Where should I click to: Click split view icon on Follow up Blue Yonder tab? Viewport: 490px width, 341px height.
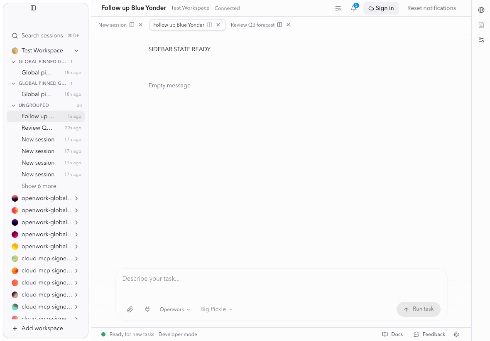(209, 25)
